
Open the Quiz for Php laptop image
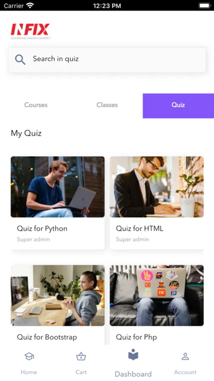(x=157, y=295)
